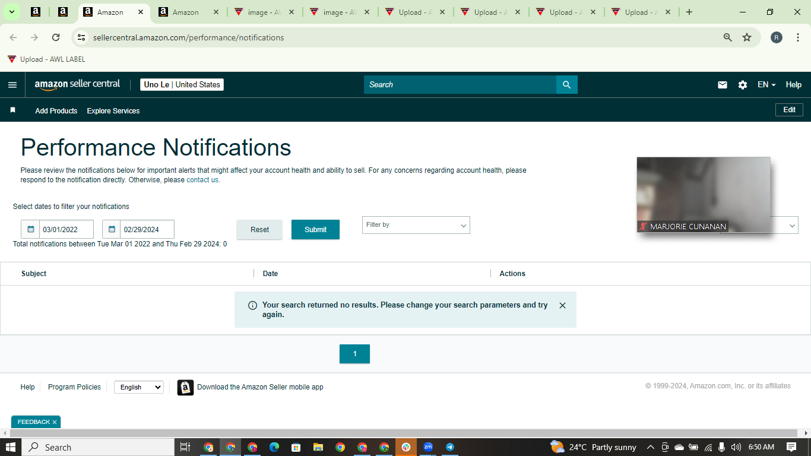Viewport: 811px width, 456px height.
Task: Open the Windows Start menu
Action: 11,447
